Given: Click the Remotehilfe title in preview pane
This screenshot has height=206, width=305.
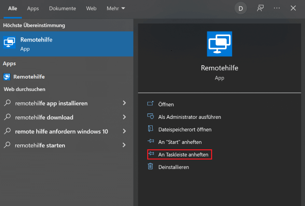Looking at the screenshot, I should tap(219, 68).
